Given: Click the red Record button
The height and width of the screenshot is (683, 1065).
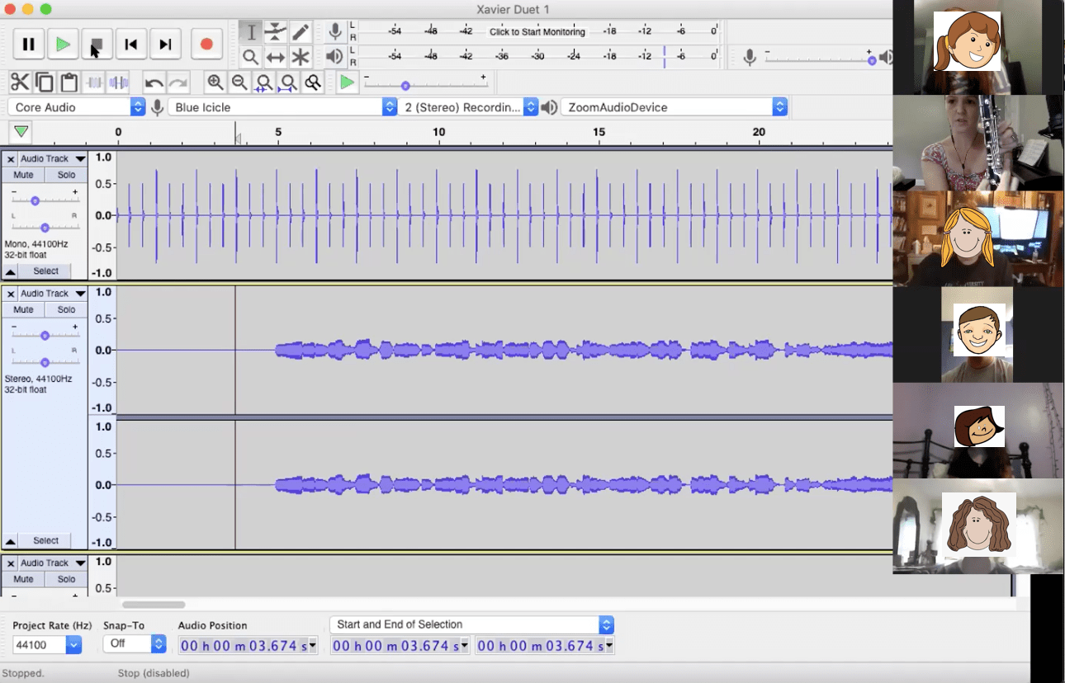Looking at the screenshot, I should [206, 45].
